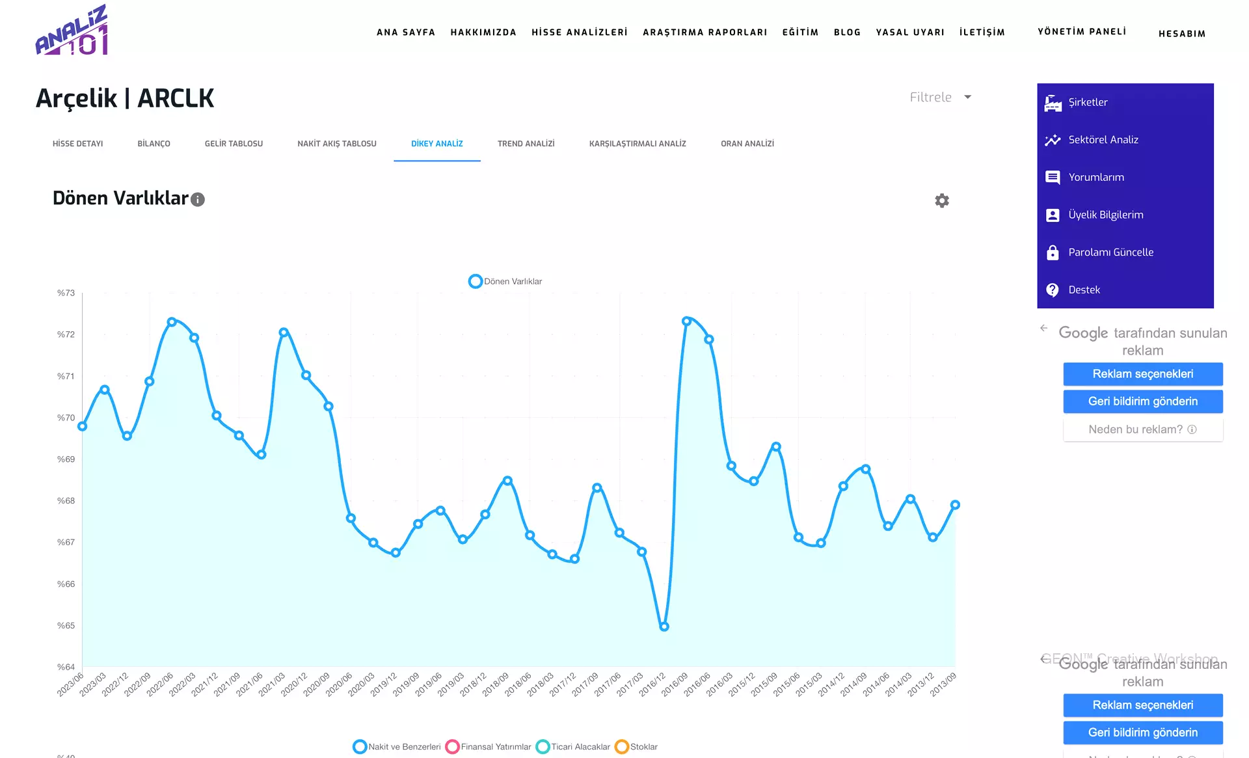Viewport: 1249px width, 758px height.
Task: Switch to Hisse Detayı tab
Action: click(78, 144)
